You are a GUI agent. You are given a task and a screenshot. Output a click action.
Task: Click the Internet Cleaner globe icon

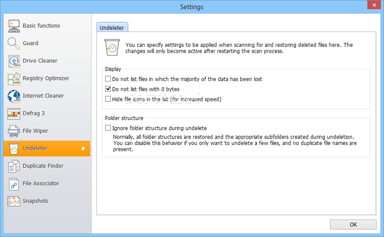click(x=14, y=96)
